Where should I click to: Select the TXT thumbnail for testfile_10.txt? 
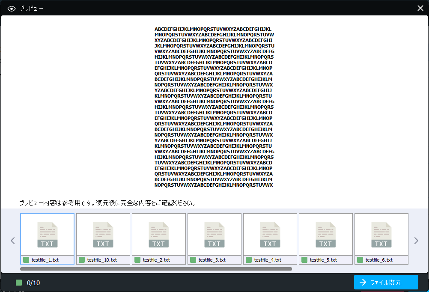pos(103,234)
